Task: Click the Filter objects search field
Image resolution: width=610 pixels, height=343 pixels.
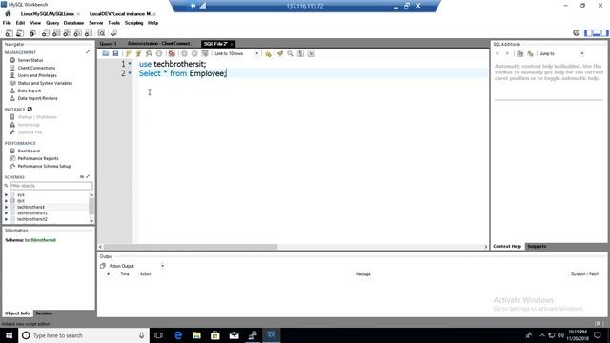Action: point(51,186)
